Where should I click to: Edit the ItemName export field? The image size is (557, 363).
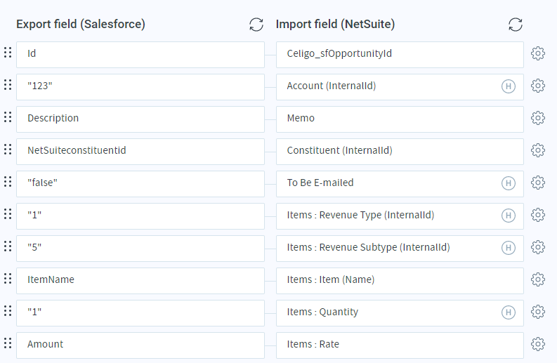[140, 281]
